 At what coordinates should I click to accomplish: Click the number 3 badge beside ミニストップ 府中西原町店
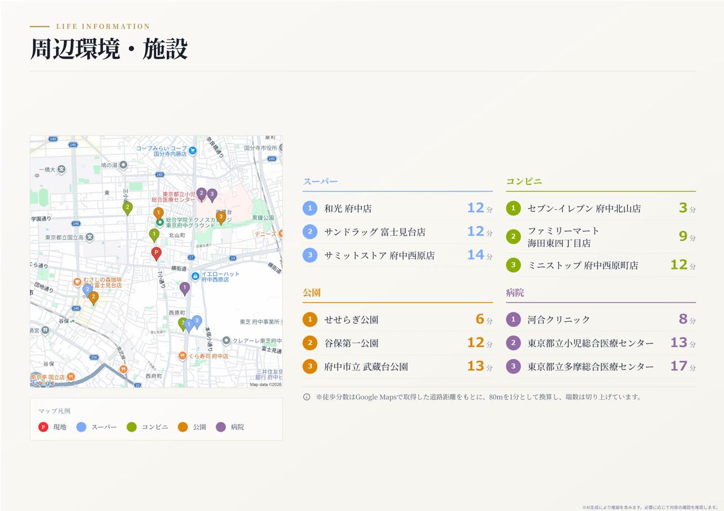coord(513,265)
